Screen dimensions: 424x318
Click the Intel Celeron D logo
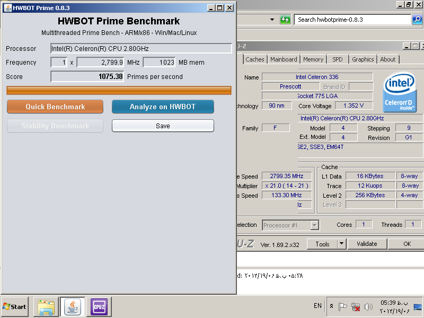coord(400,92)
